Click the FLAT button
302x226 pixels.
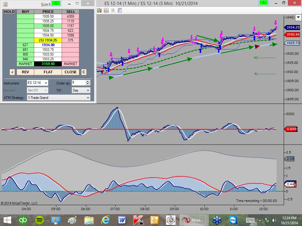tap(48, 72)
